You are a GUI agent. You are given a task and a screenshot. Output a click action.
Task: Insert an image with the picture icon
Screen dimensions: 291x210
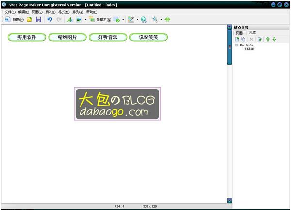click(x=79, y=19)
